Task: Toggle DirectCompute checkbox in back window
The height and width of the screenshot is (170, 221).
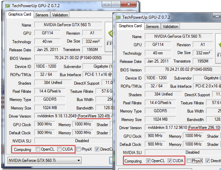Action: pos(97,149)
